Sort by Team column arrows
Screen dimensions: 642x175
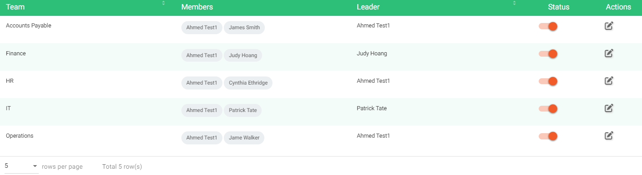(163, 4)
